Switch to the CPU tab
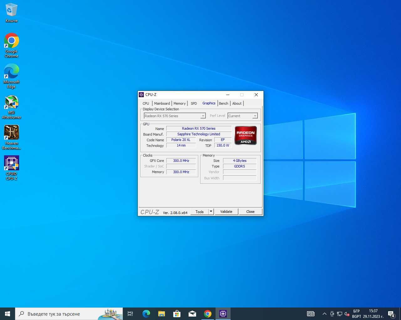401x320 pixels. (x=146, y=103)
